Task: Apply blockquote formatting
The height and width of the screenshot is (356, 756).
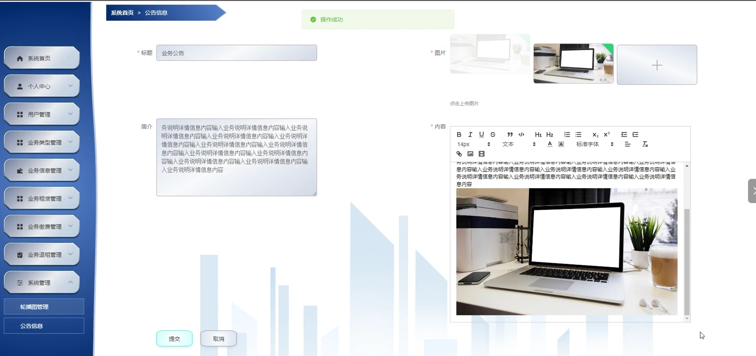Action: (x=510, y=135)
